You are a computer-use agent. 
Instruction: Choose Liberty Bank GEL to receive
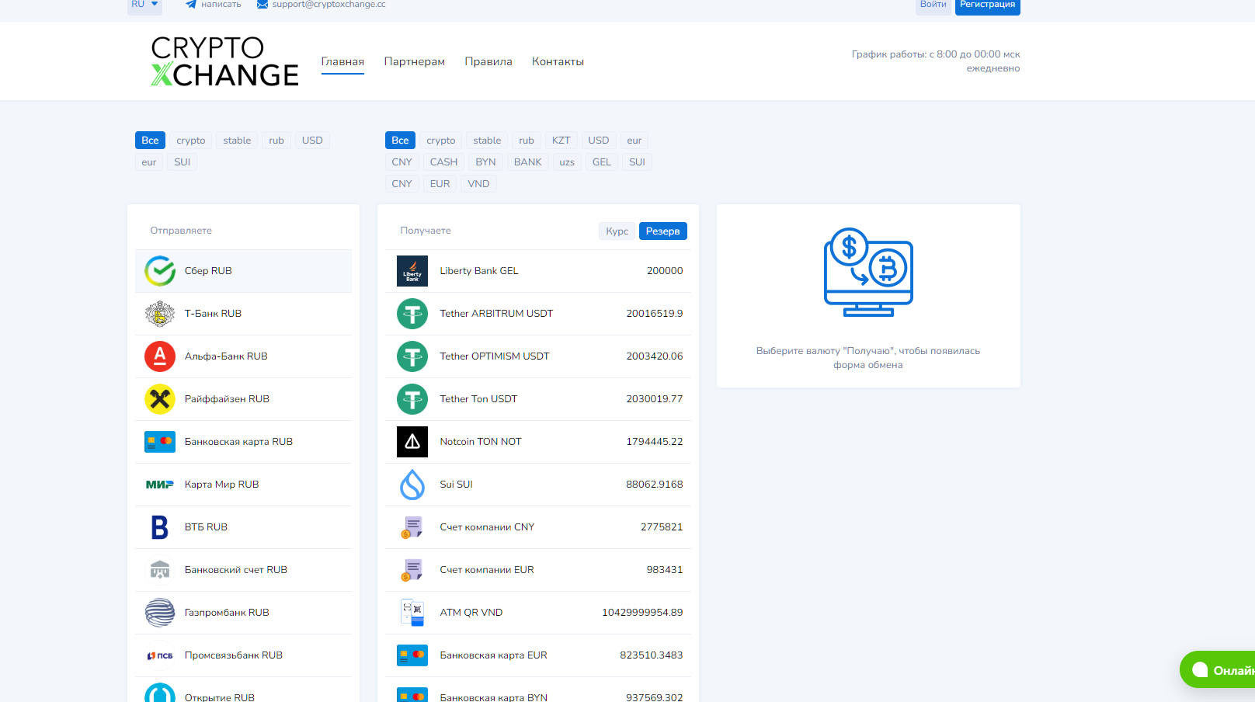[x=538, y=271]
